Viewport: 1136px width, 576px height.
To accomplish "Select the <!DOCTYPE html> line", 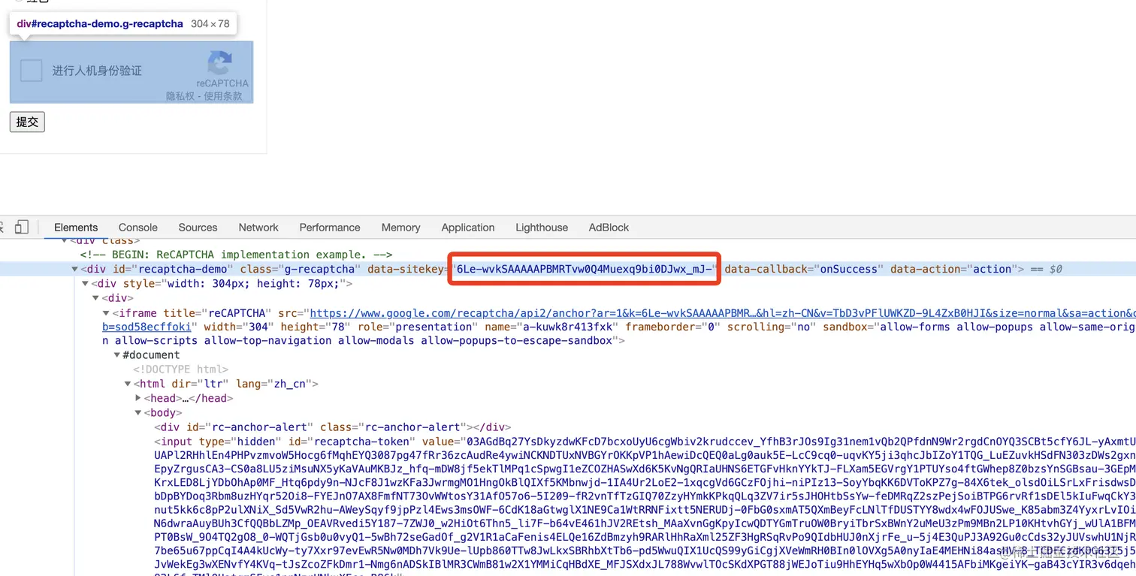I will (180, 369).
